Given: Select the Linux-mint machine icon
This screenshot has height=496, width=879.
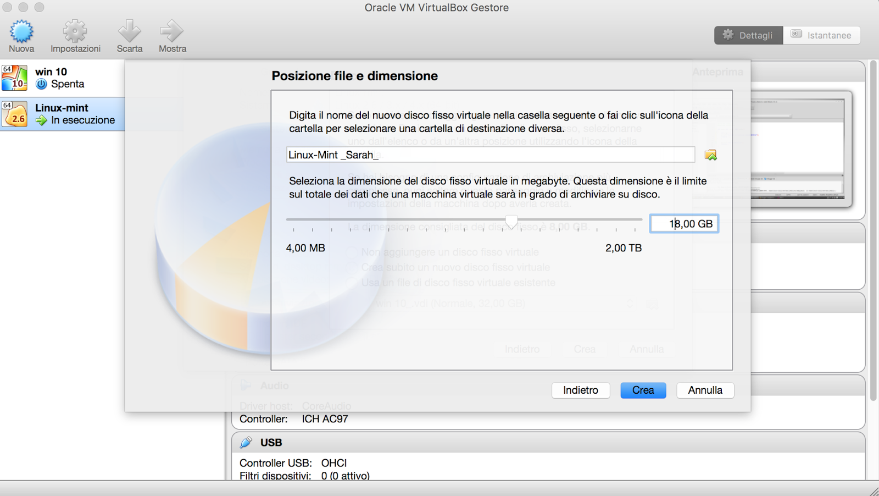Looking at the screenshot, I should 15,114.
